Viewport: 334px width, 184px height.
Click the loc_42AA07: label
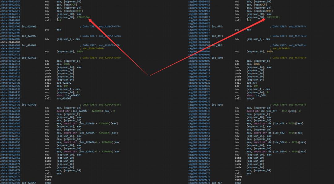(x=30, y=36)
